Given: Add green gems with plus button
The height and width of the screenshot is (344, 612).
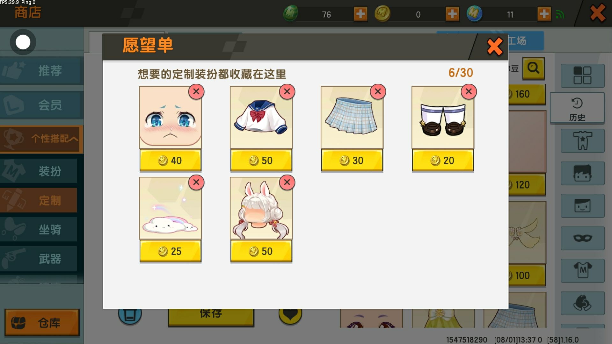Looking at the screenshot, I should tap(361, 14).
